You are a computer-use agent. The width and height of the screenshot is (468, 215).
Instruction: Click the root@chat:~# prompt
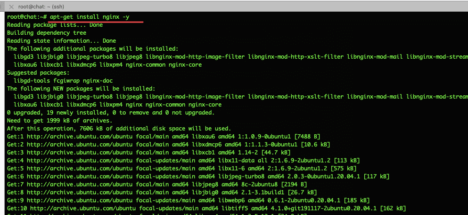point(27,17)
